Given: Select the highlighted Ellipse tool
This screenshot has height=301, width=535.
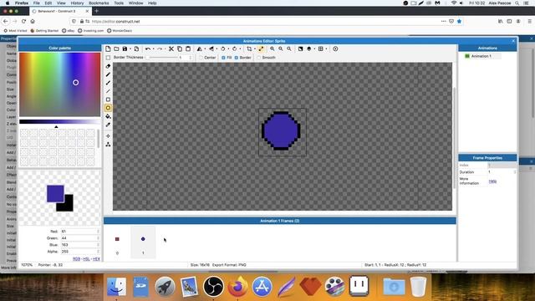Looking at the screenshot, I should [108, 108].
